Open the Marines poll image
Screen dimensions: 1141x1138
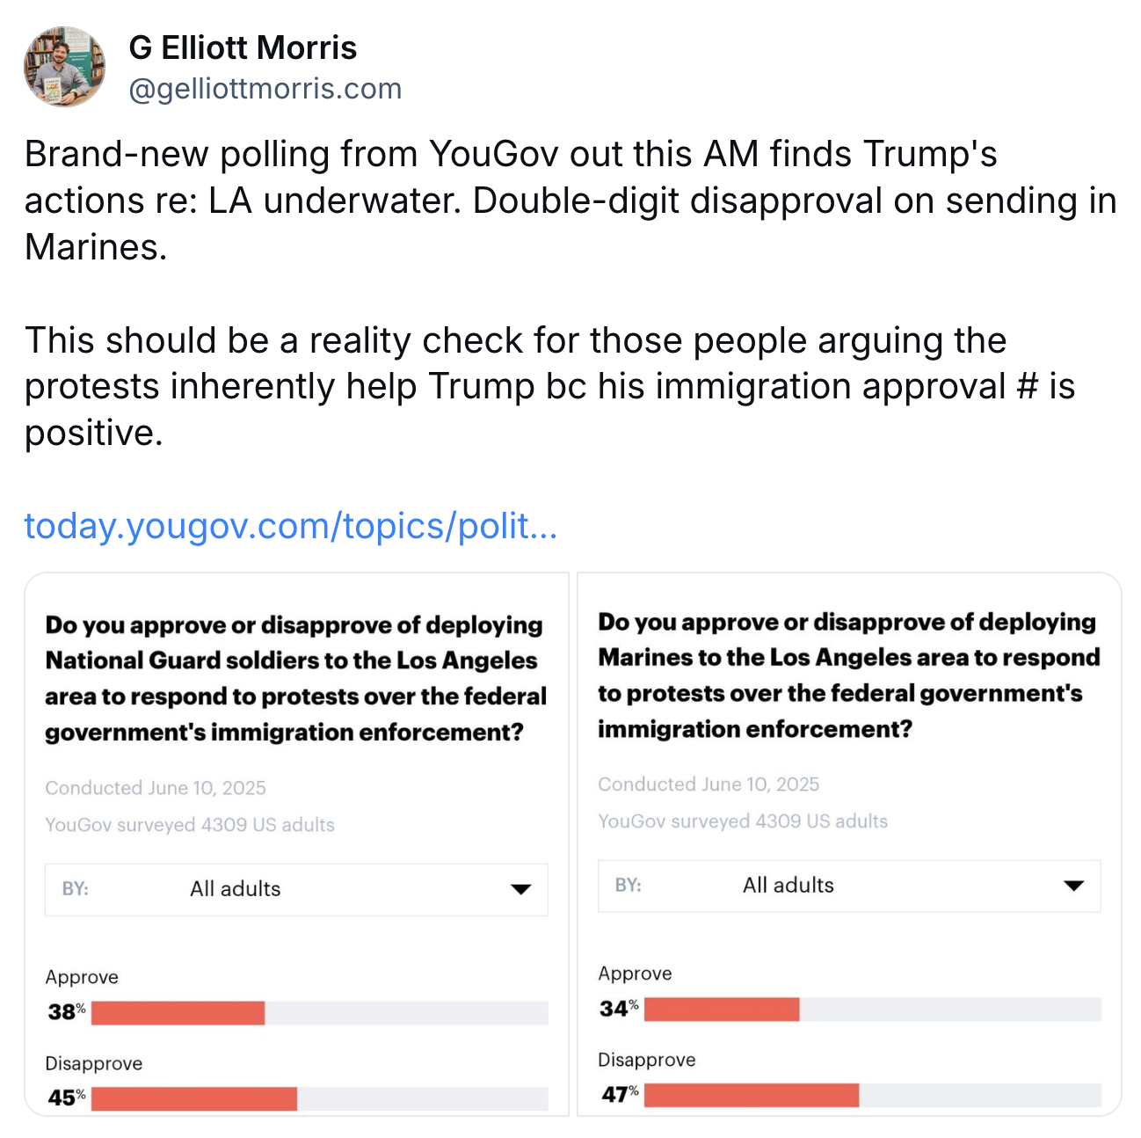(x=849, y=844)
